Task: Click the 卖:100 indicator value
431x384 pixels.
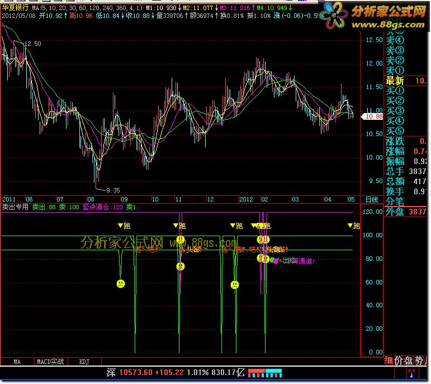Action: click(x=69, y=207)
